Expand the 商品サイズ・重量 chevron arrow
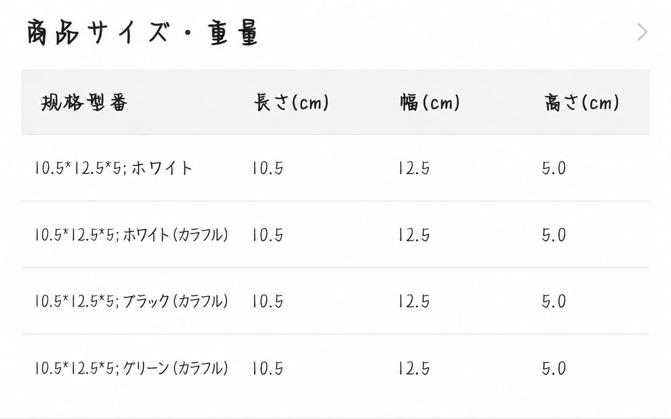The image size is (671, 419). pyautogui.click(x=642, y=32)
